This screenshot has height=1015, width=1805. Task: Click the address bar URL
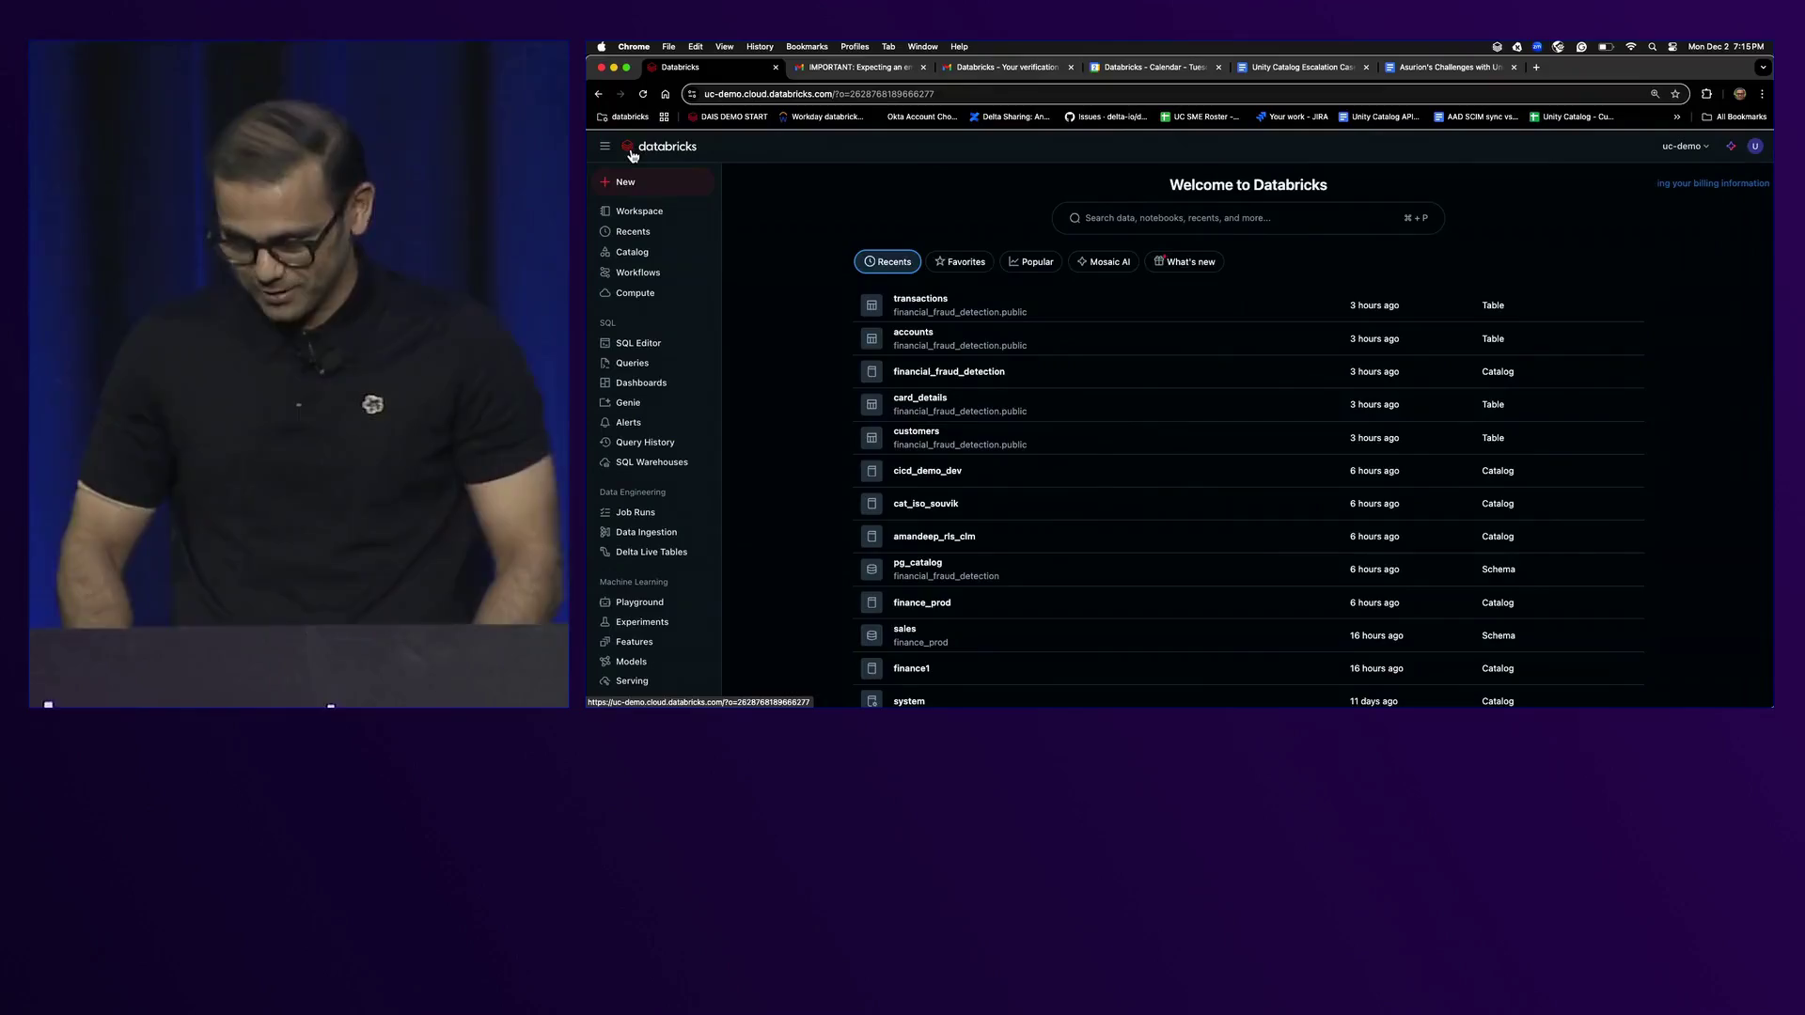tap(819, 94)
